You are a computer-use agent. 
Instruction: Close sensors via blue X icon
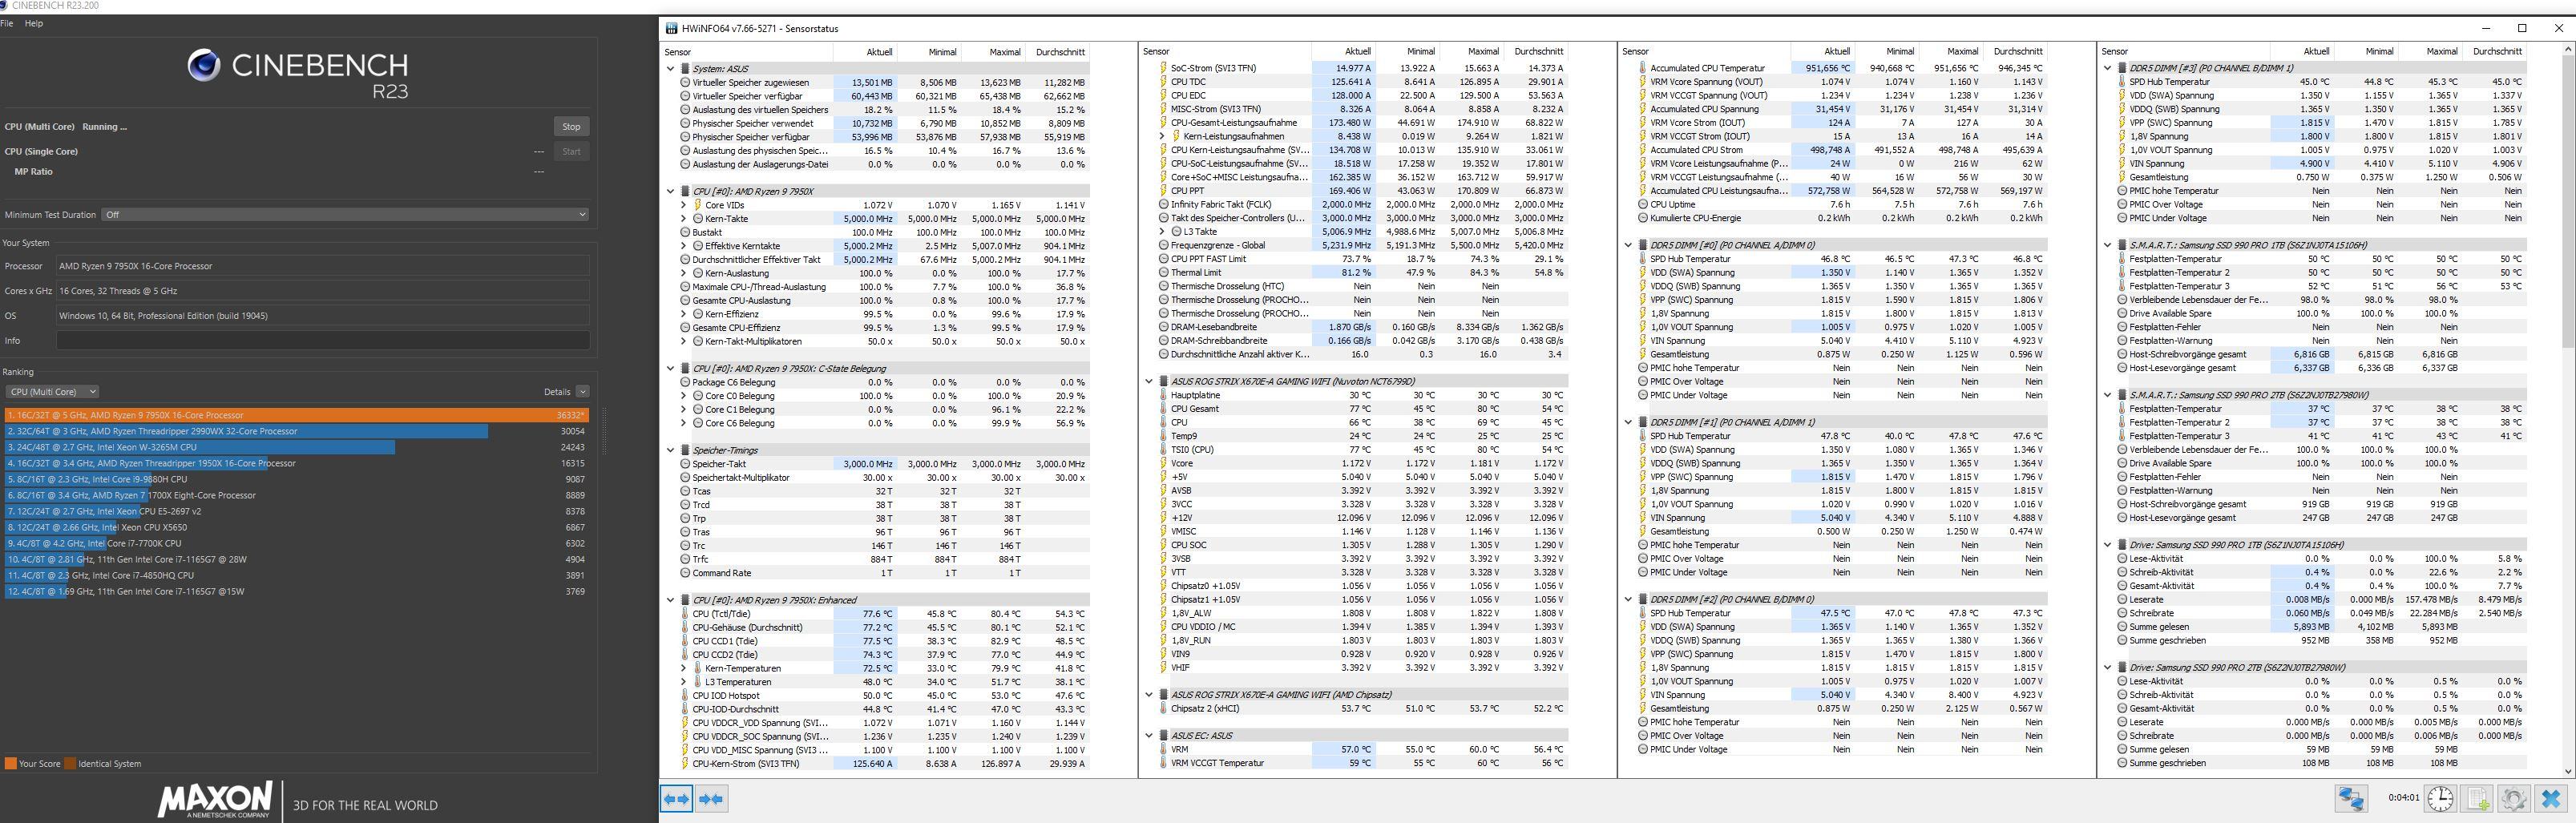2551,798
